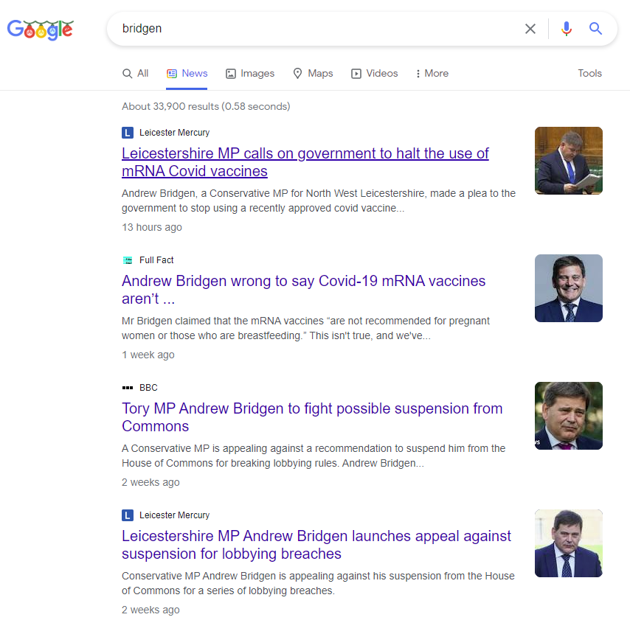Expand the More options menu
The width and height of the screenshot is (630, 620).
432,74
